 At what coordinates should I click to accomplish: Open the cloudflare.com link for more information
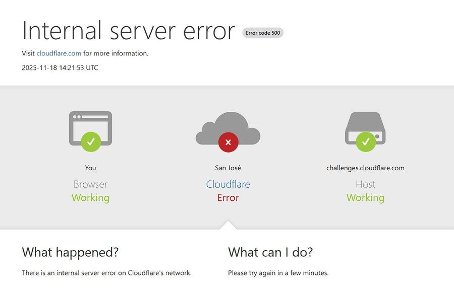click(x=59, y=53)
